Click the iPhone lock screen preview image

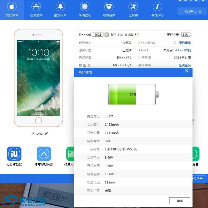pyautogui.click(x=38, y=78)
